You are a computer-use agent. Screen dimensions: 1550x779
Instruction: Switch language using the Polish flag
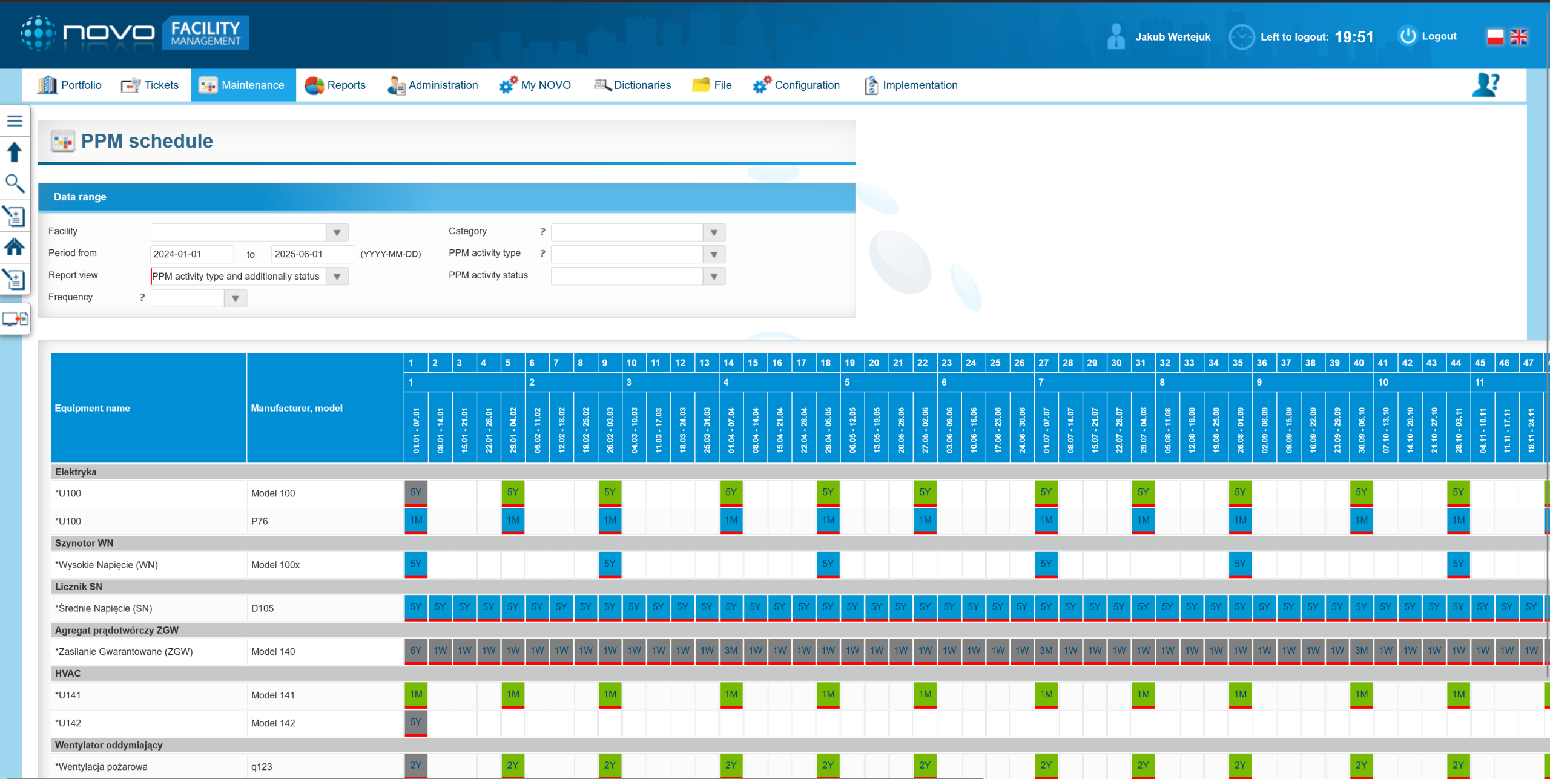tap(1495, 37)
